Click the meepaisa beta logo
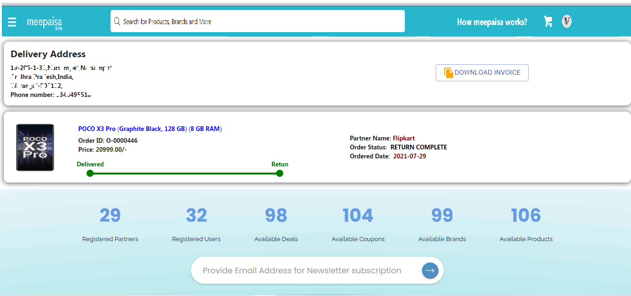Viewport: 631px width, 296px height. tap(45, 23)
